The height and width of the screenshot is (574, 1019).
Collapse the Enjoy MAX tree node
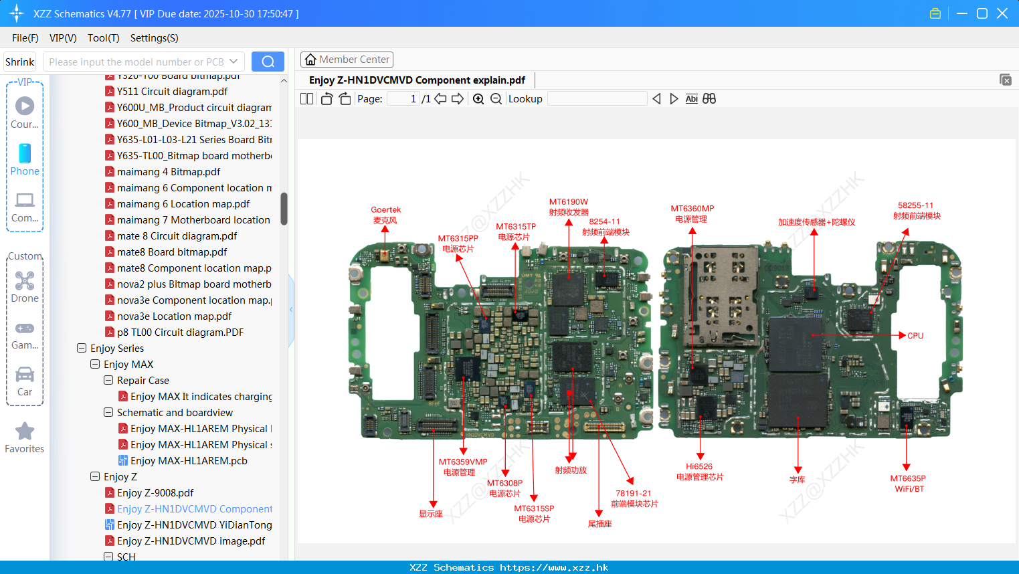(95, 364)
